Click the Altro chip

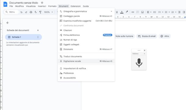point(165,36)
